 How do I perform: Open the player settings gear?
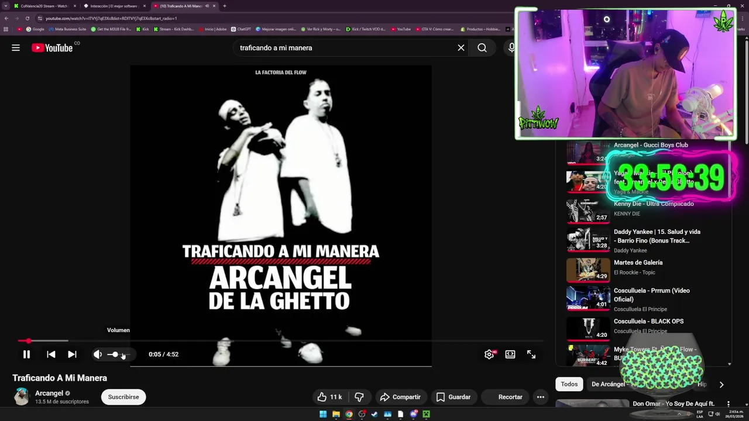coord(490,354)
